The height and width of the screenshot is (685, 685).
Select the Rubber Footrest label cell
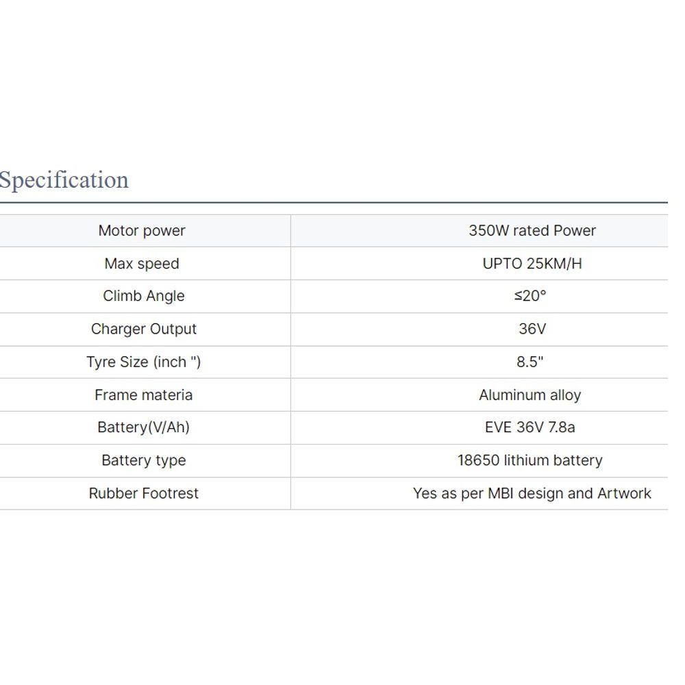pyautogui.click(x=144, y=493)
